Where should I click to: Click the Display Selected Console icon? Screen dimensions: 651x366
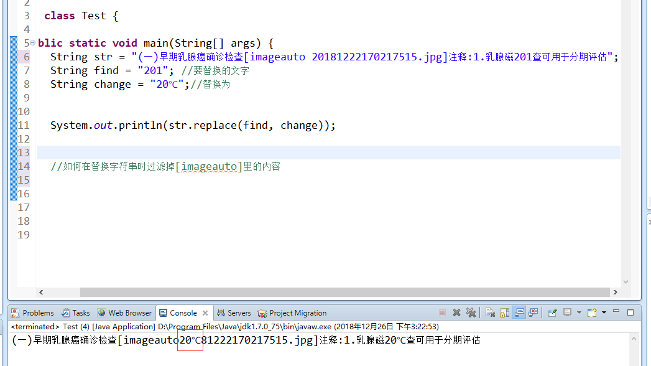pos(567,312)
